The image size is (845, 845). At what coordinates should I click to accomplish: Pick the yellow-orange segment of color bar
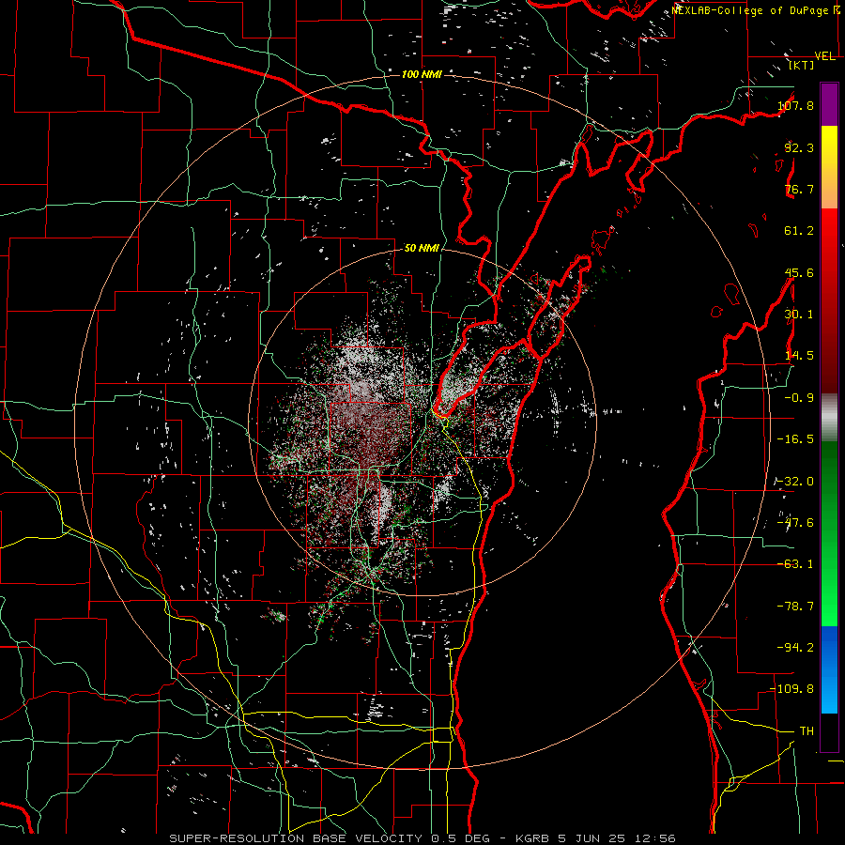(829, 167)
